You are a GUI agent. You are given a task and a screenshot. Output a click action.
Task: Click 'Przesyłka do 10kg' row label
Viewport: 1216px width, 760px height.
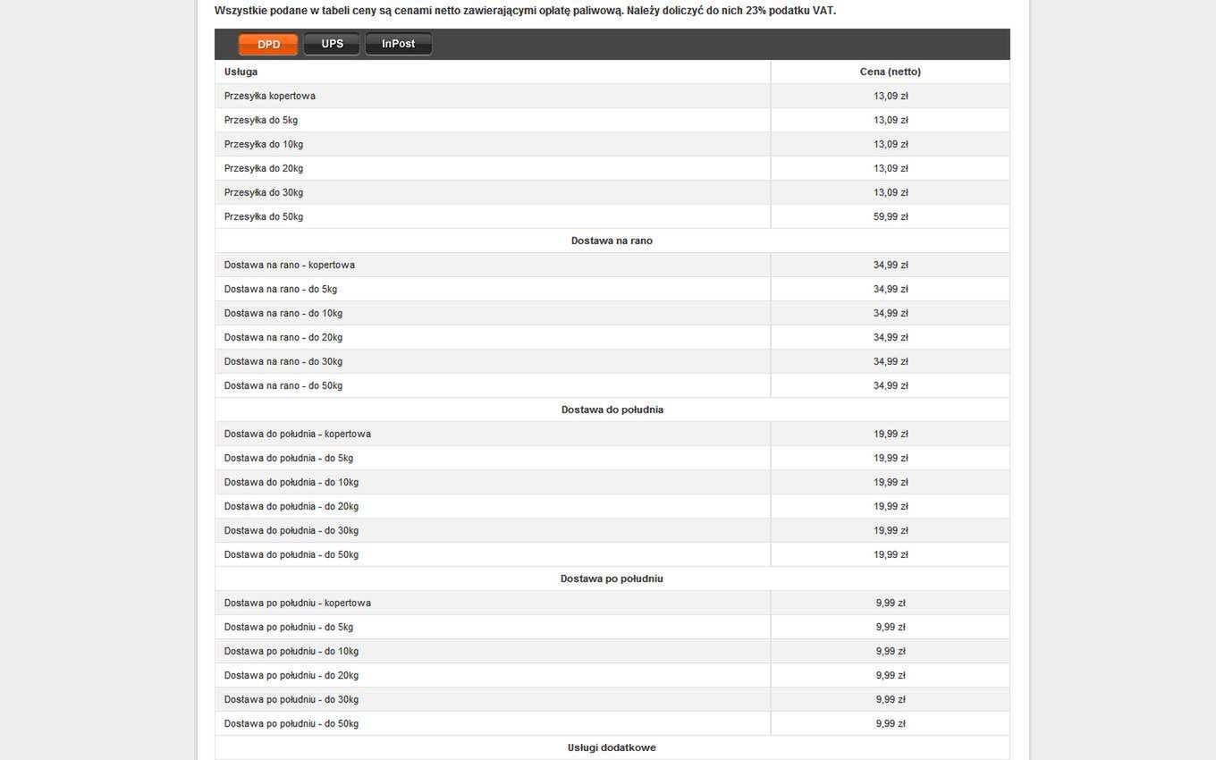(264, 144)
